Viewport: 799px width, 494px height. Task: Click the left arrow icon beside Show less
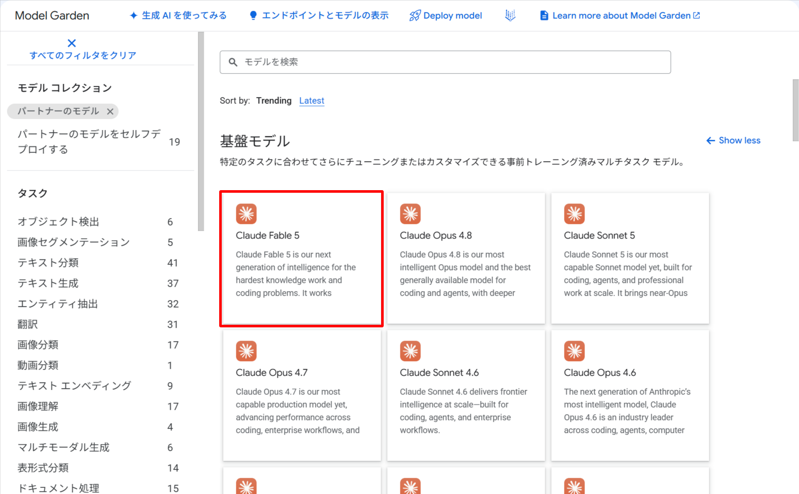click(711, 141)
